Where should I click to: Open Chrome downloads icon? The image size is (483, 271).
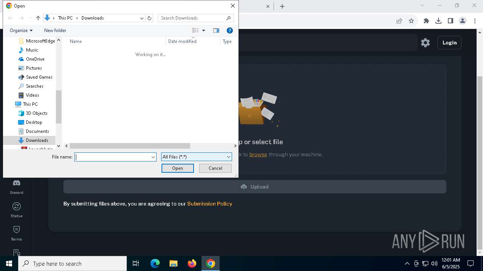click(438, 21)
